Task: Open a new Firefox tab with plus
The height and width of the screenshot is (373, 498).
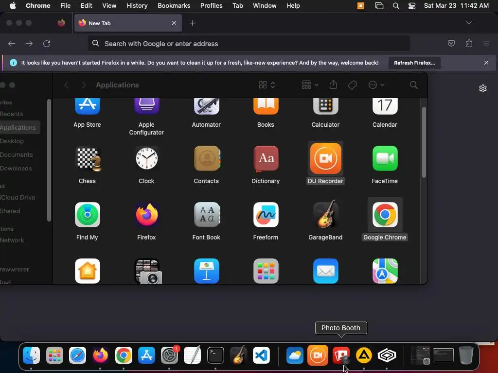Action: [x=192, y=23]
